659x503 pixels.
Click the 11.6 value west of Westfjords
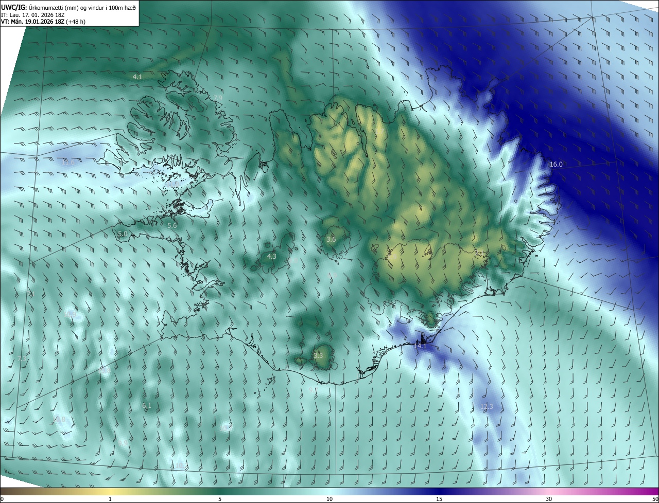pos(68,163)
